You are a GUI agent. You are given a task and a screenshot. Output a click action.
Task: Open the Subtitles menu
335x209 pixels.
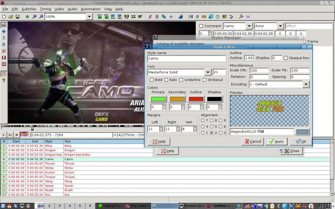pyautogui.click(x=29, y=9)
